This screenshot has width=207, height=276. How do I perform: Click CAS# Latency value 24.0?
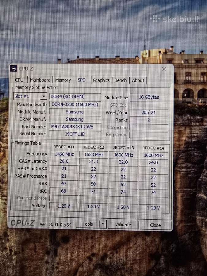click(154, 163)
